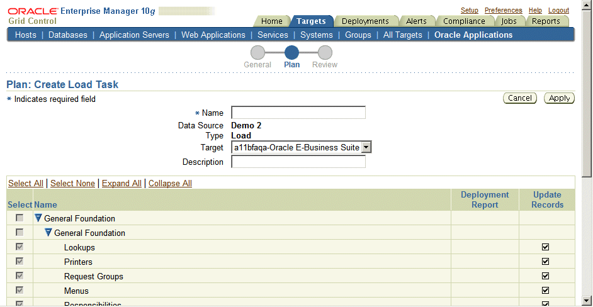This screenshot has width=593, height=307.
Task: Focus the Description input field
Action: pos(298,162)
